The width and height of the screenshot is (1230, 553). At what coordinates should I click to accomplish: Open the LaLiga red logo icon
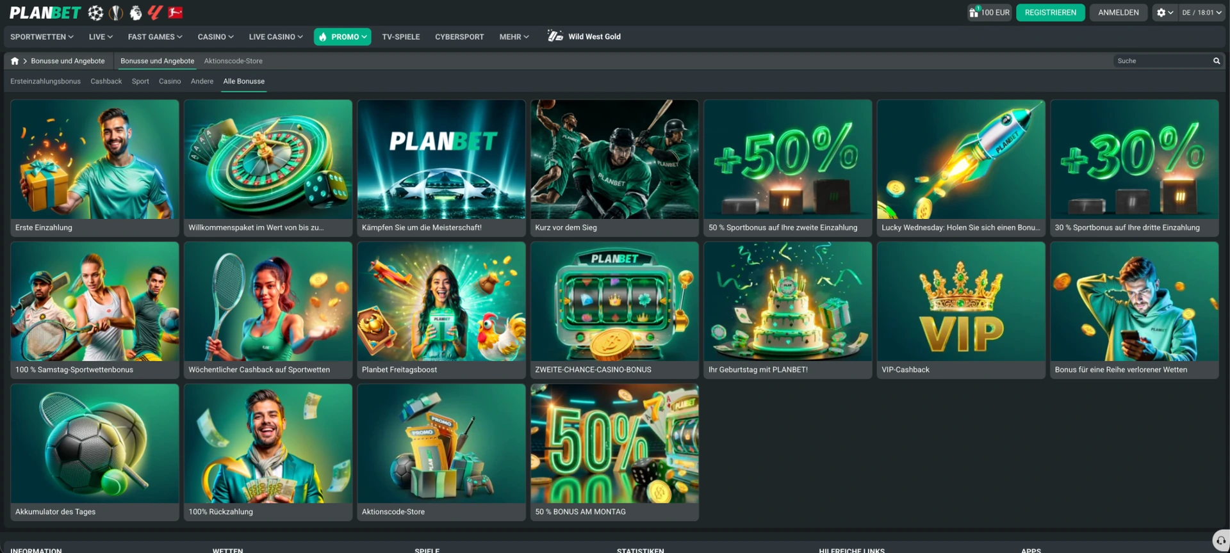pos(155,12)
